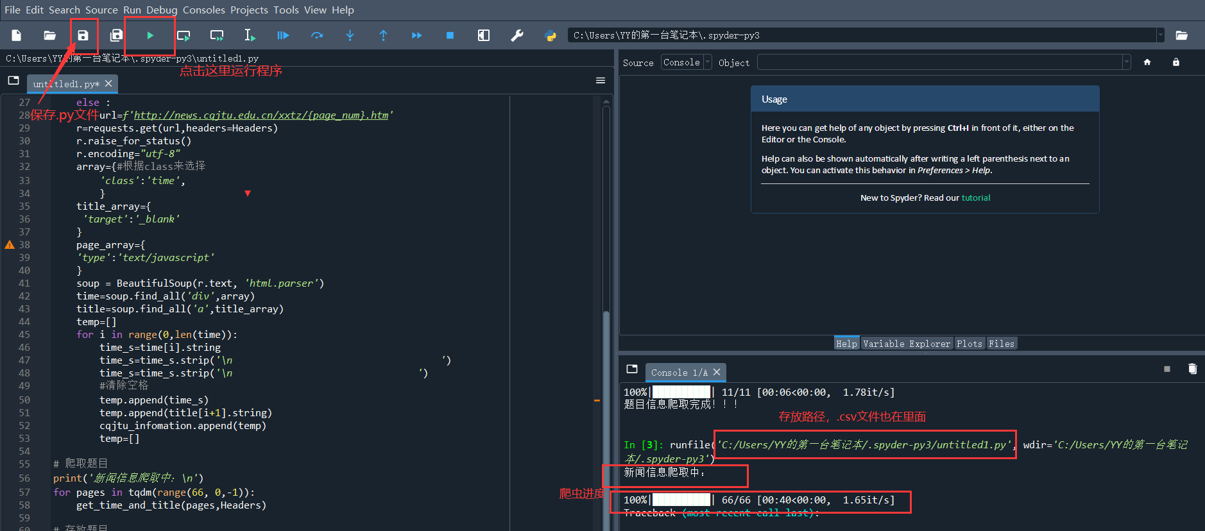Image resolution: width=1205 pixels, height=531 pixels.
Task: Open the PYTHONPATH manager
Action: tap(551, 35)
